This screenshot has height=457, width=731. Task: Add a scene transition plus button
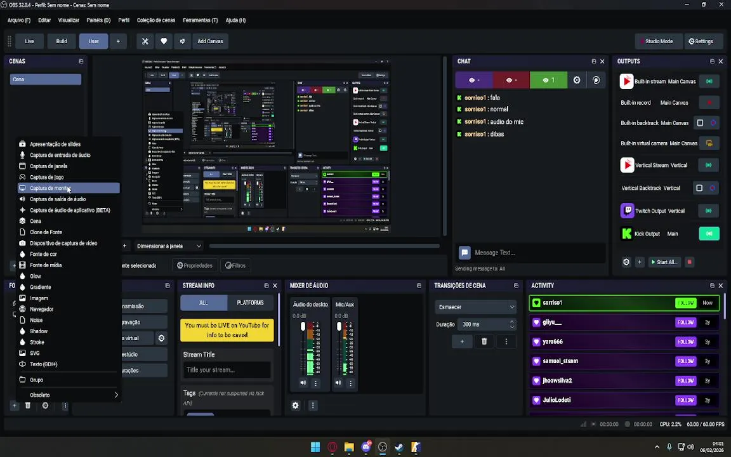click(462, 341)
